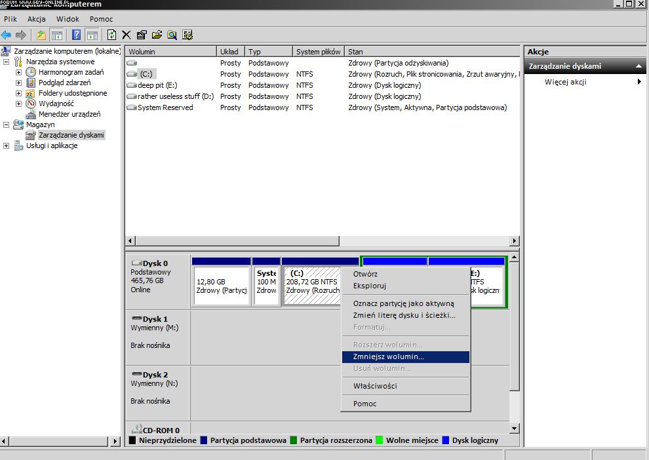This screenshot has height=460, width=649.
Task: Sort by the Typ column header
Action: 269,52
